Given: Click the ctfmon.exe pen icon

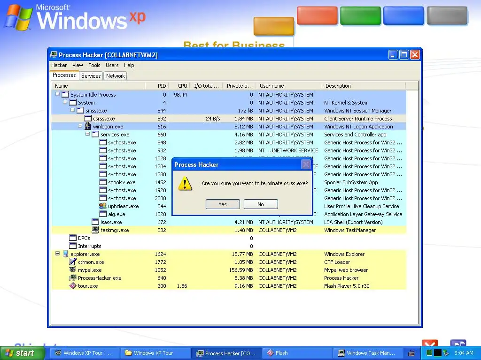Looking at the screenshot, I should click(x=73, y=262).
